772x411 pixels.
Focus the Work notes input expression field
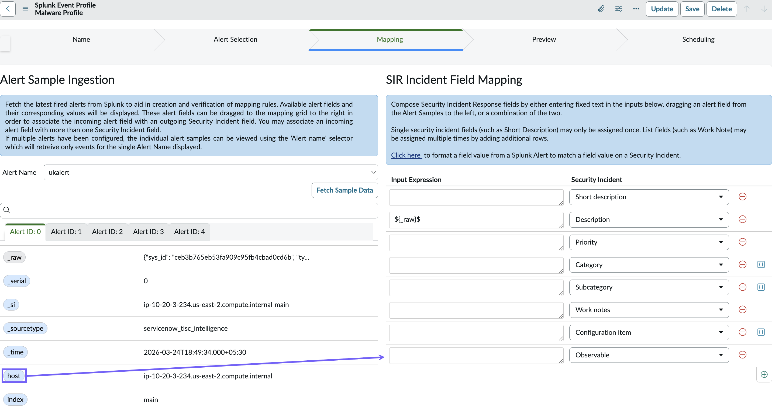click(x=476, y=310)
